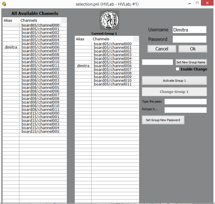Select the dimitra alias cell in All Available Channels
The height and width of the screenshot is (204, 215).
tap(11, 47)
